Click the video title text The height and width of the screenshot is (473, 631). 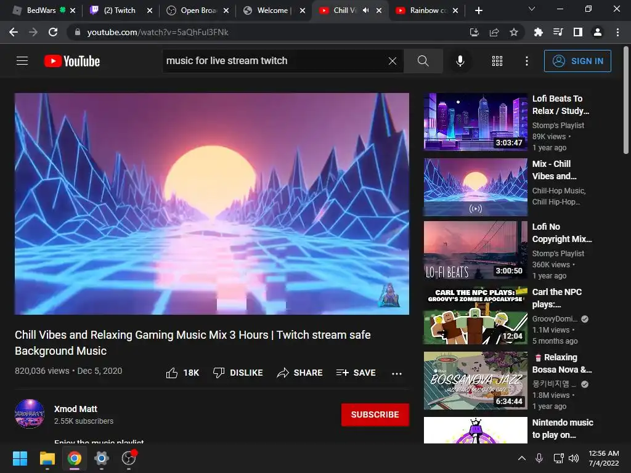coord(193,342)
